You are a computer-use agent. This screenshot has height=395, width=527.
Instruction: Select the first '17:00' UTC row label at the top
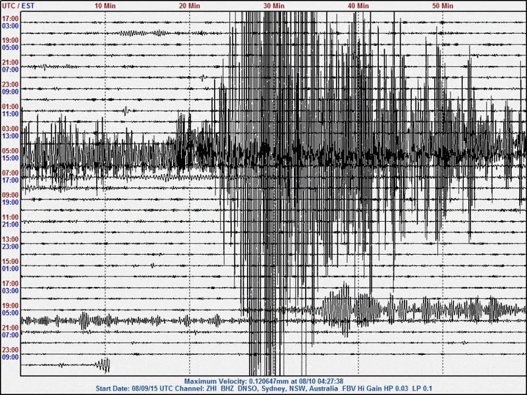point(11,19)
